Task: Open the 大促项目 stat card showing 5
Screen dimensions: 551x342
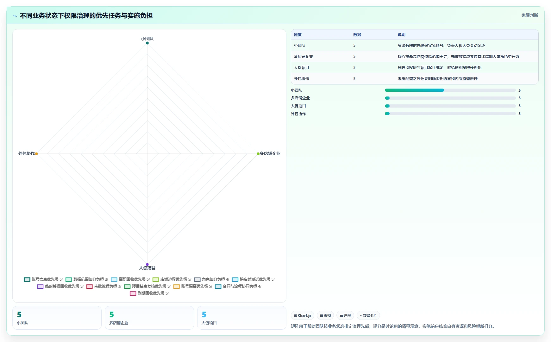Action: [242, 318]
